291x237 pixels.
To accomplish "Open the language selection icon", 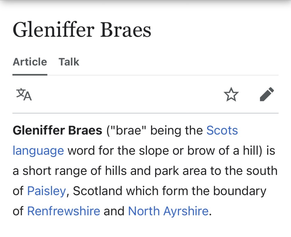I will [x=24, y=94].
